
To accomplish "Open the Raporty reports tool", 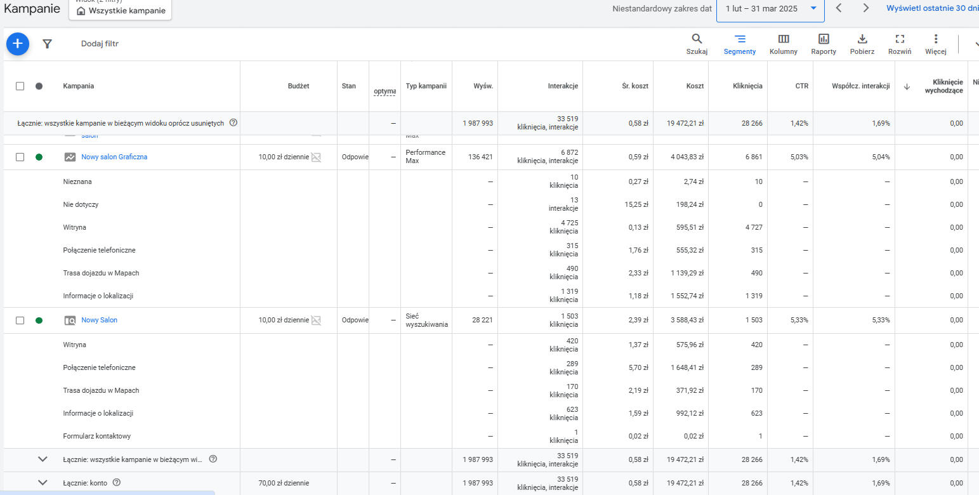I will coord(824,44).
